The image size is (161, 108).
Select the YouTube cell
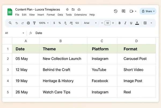pos(102,70)
